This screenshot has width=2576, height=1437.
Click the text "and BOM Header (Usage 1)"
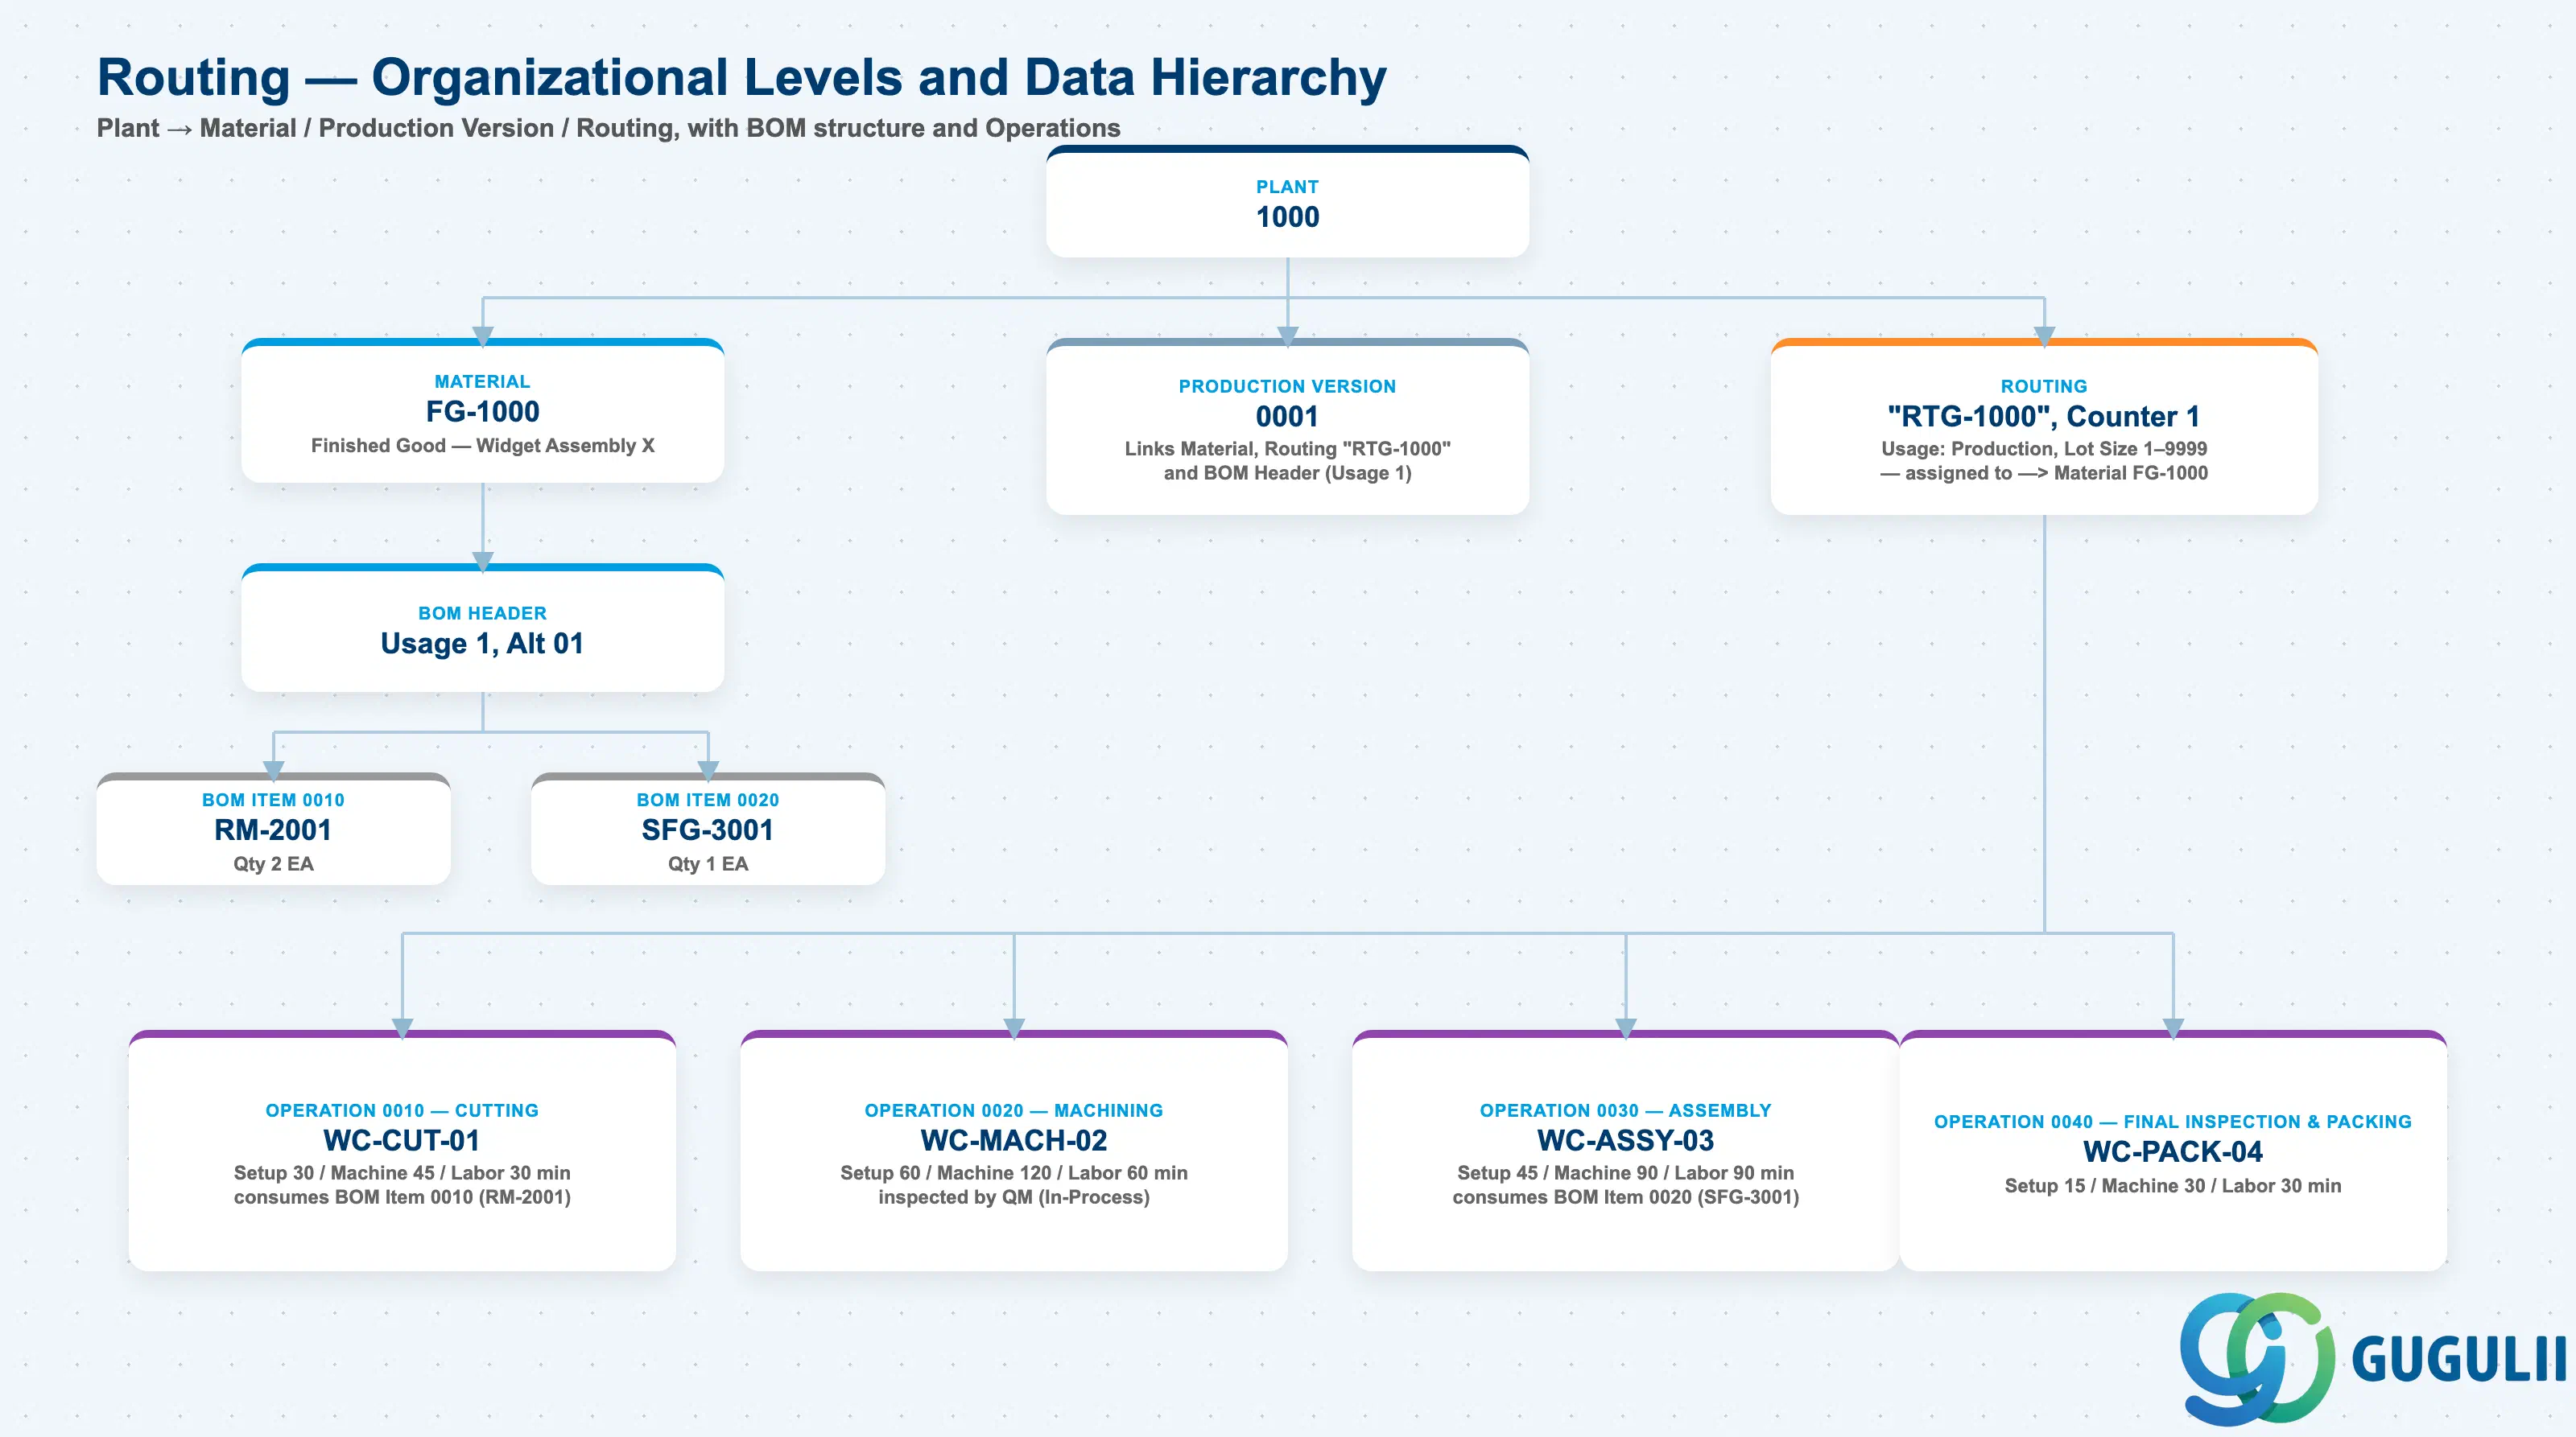tap(1287, 472)
